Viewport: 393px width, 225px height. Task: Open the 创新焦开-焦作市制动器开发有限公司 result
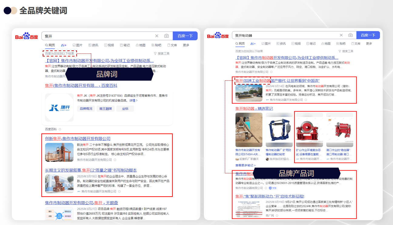78,139
